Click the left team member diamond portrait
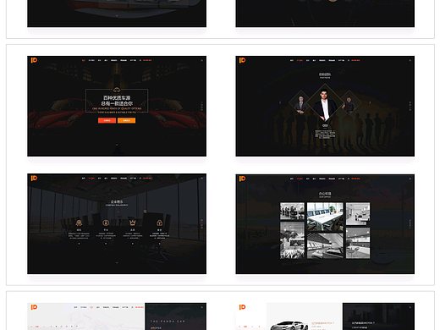Viewport: 440px width, 330px height. pos(300,103)
